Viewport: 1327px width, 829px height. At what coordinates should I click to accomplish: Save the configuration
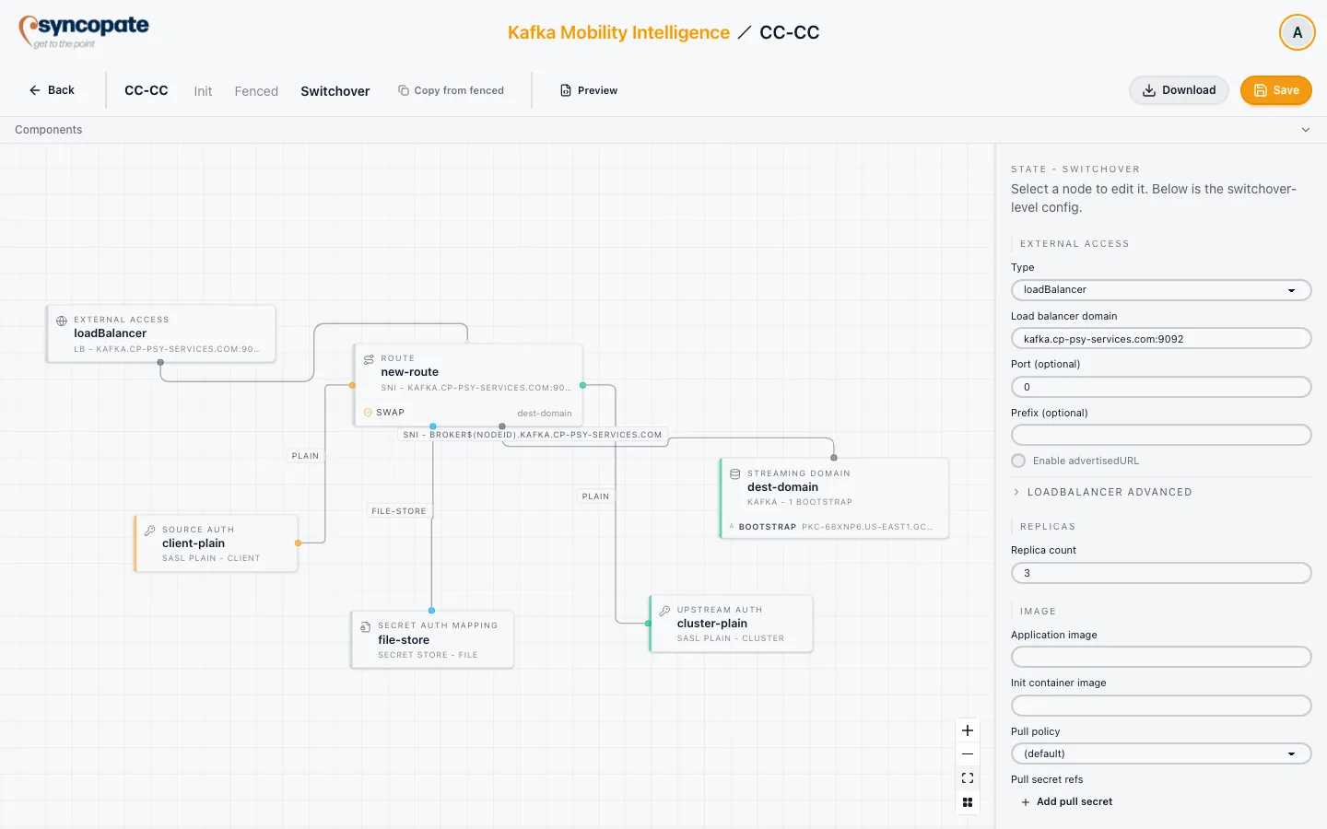(1275, 90)
